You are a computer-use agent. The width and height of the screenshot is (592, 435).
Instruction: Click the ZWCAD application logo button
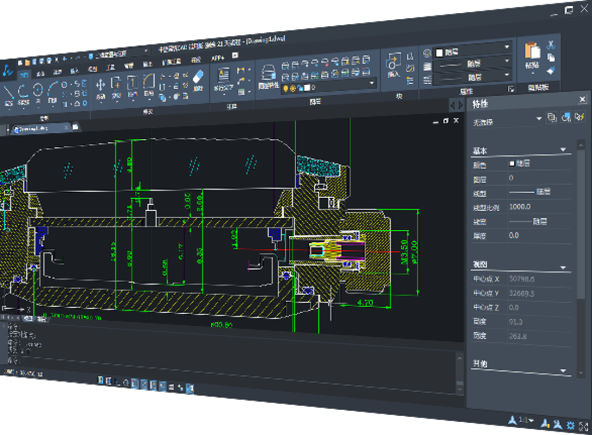(7, 71)
